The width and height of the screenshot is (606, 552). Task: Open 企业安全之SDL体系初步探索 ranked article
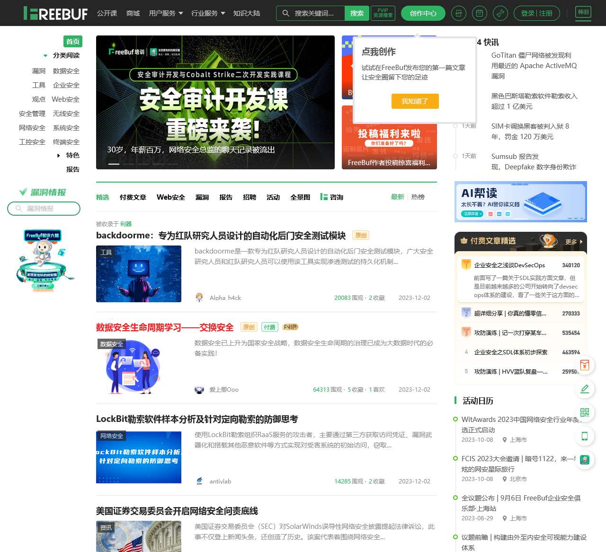click(x=511, y=352)
